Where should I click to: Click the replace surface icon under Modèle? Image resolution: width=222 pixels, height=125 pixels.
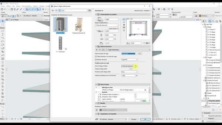tap(97, 110)
